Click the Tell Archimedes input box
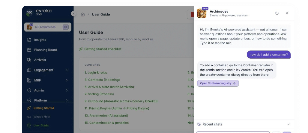This screenshot has width=308, height=133. click(x=48, y=27)
